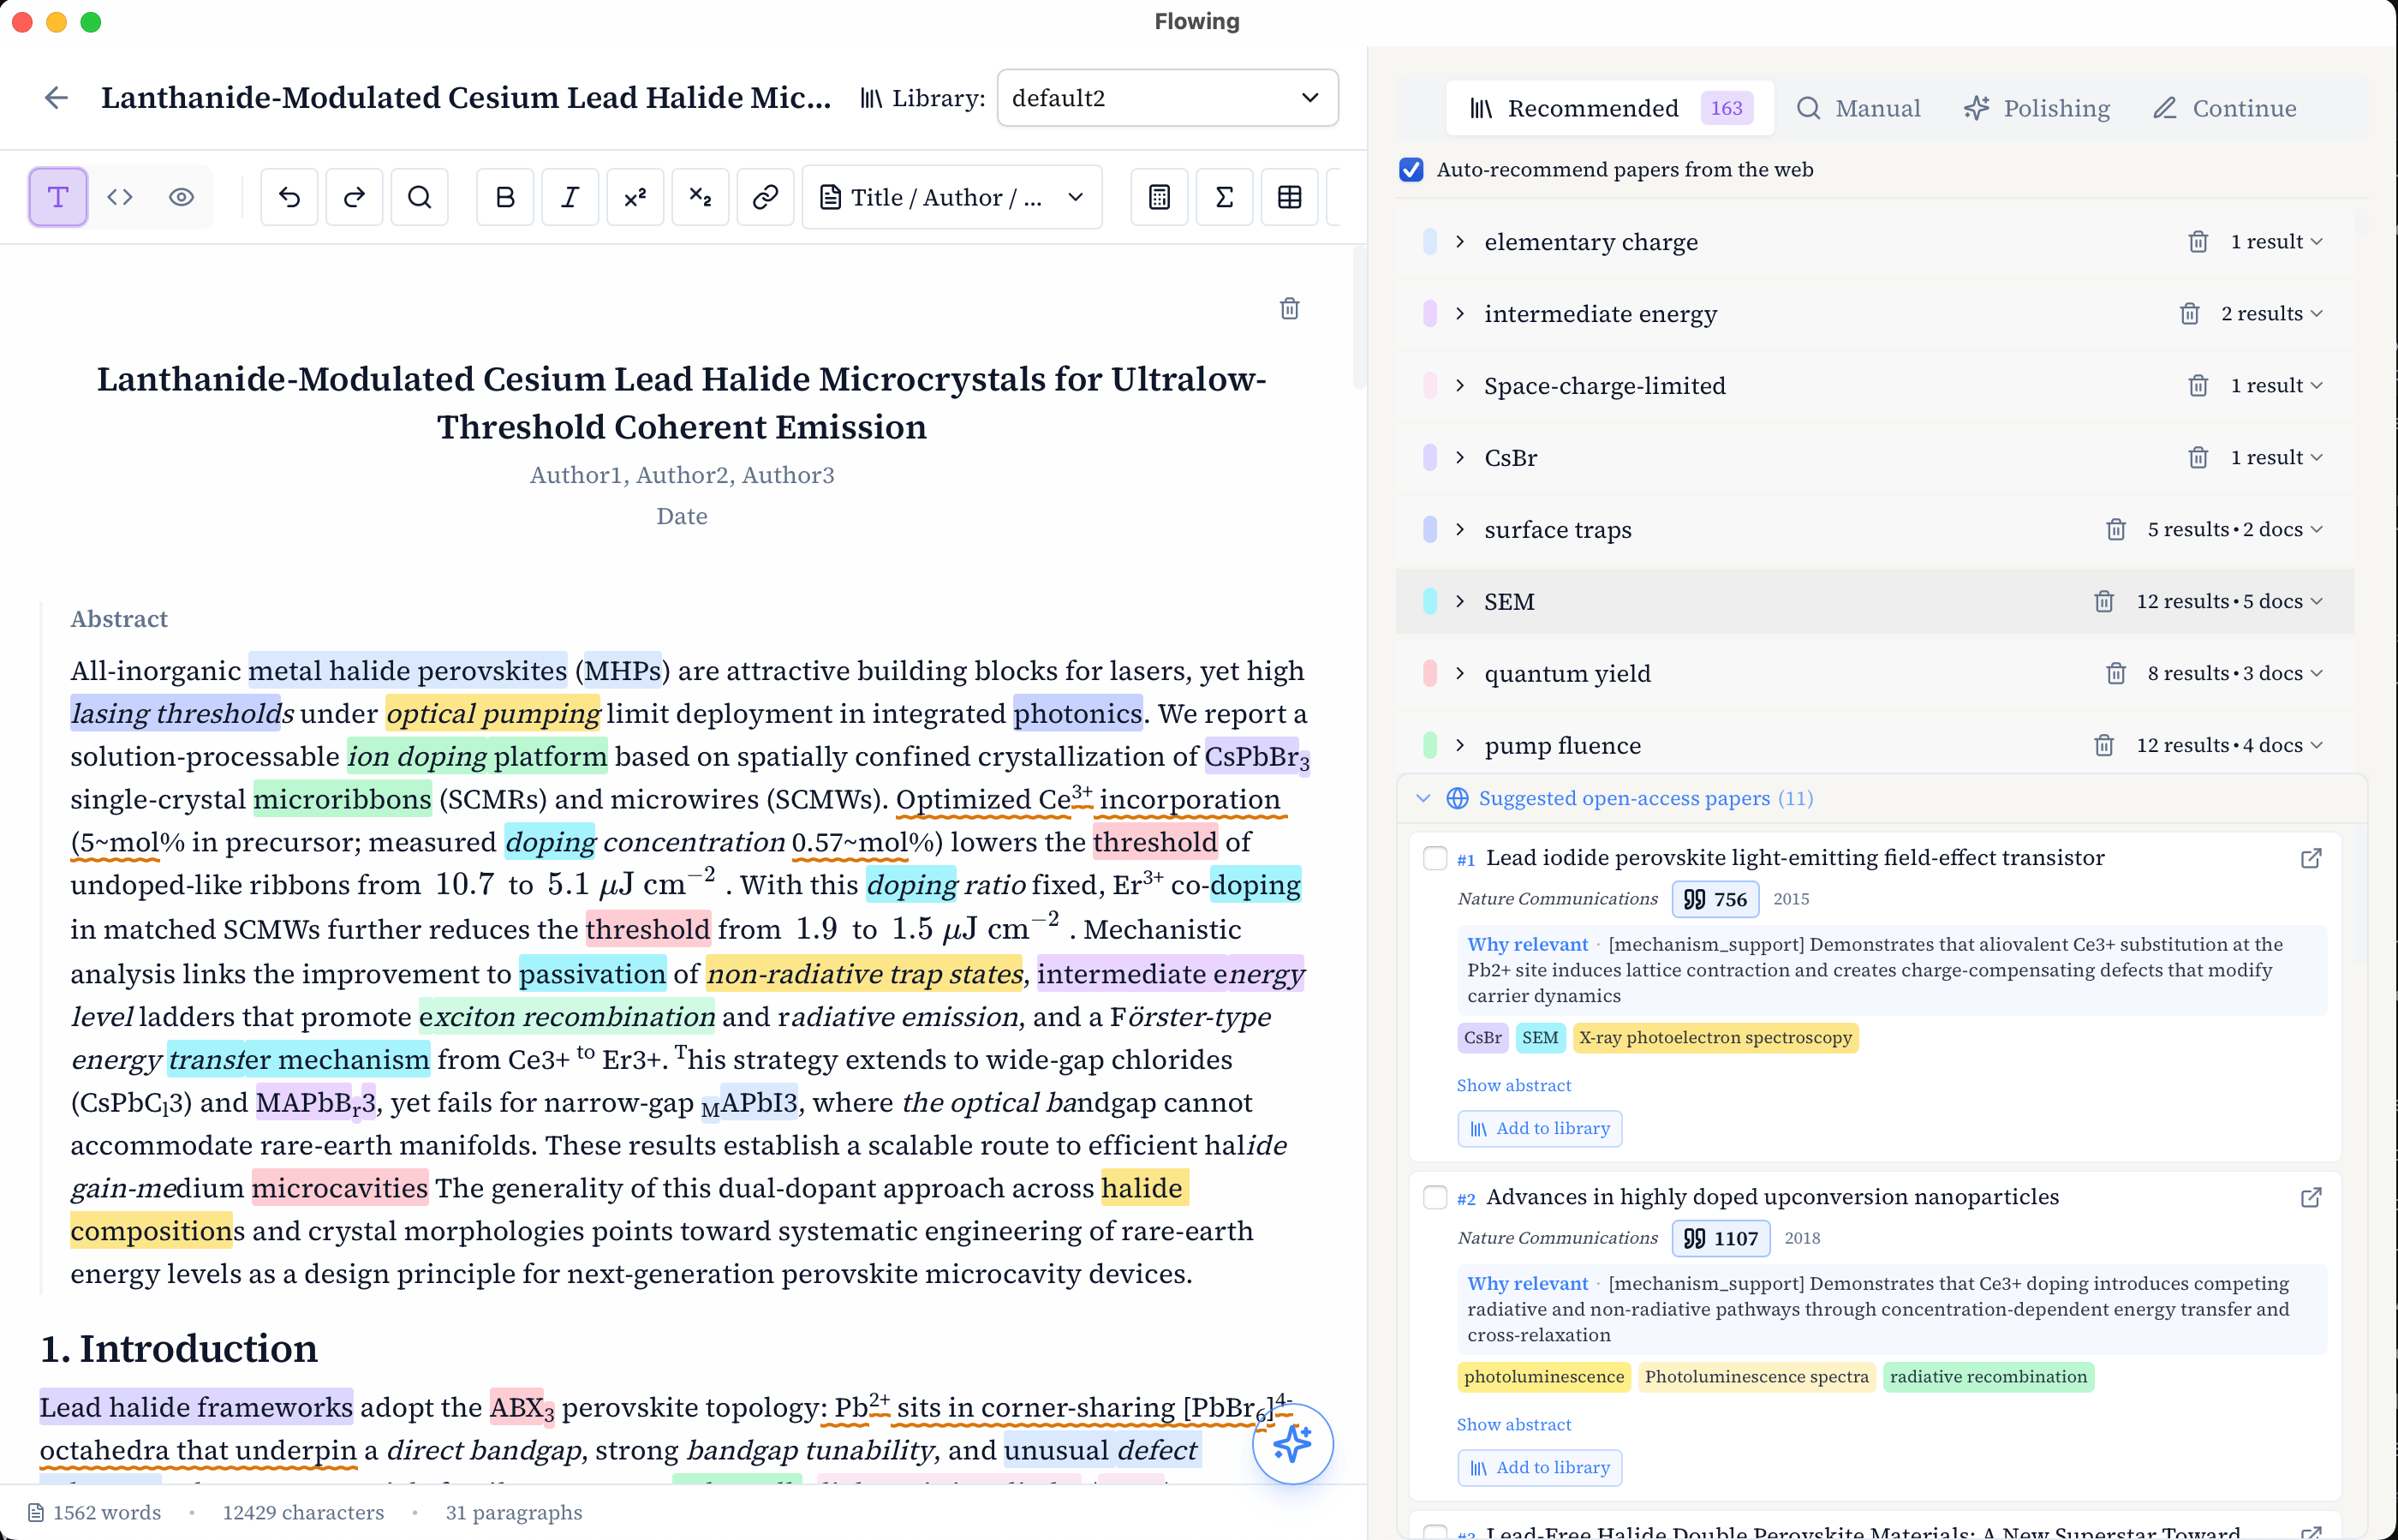
Task: Select the rich text mode T button
Action: click(58, 197)
